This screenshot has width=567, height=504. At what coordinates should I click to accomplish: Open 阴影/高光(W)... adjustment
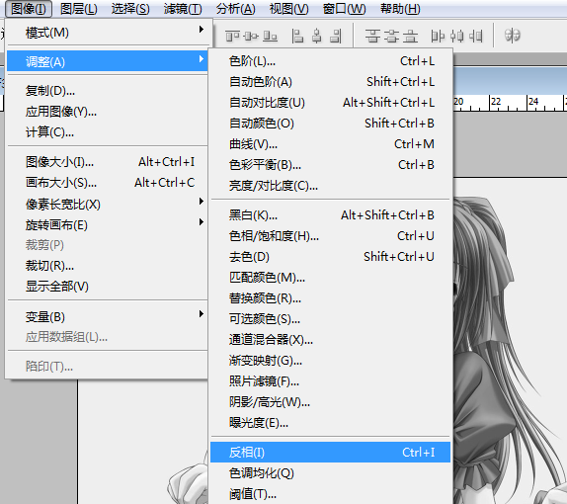[x=331, y=402]
